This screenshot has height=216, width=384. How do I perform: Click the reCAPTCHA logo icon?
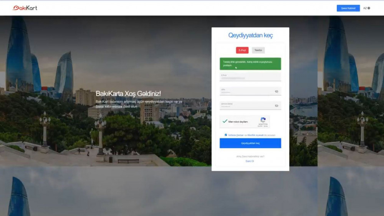click(263, 120)
